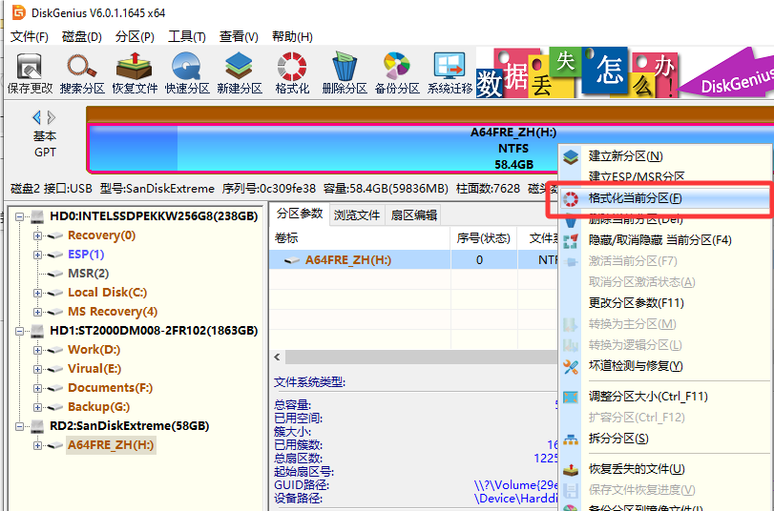Screen dimensions: 774x511
Task: Launch the 恢复文件 tool
Action: pyautogui.click(x=135, y=73)
